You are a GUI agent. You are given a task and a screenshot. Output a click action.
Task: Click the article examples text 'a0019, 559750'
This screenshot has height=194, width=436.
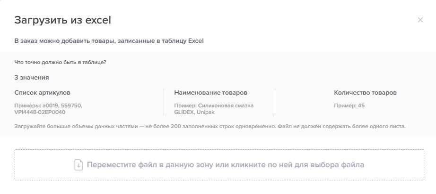coord(62,106)
